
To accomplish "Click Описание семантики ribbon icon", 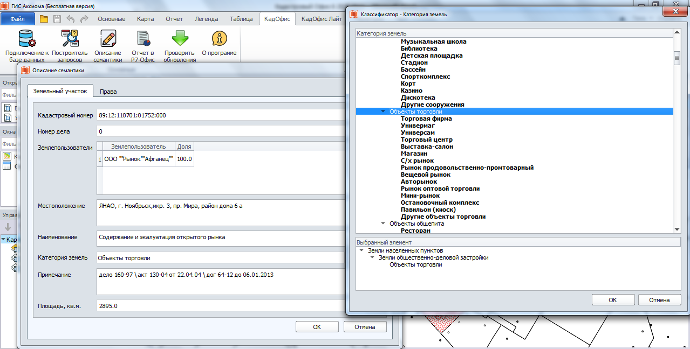I will 108,39.
